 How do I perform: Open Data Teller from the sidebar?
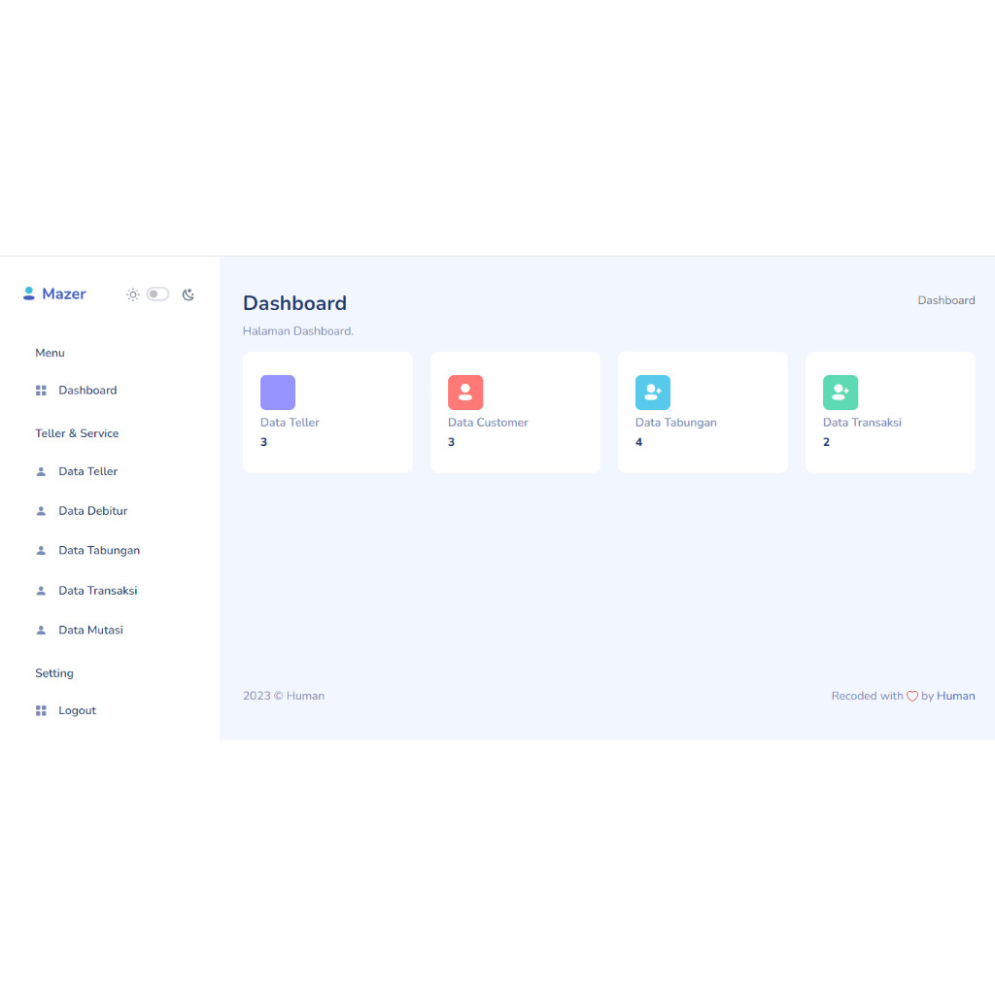coord(87,471)
